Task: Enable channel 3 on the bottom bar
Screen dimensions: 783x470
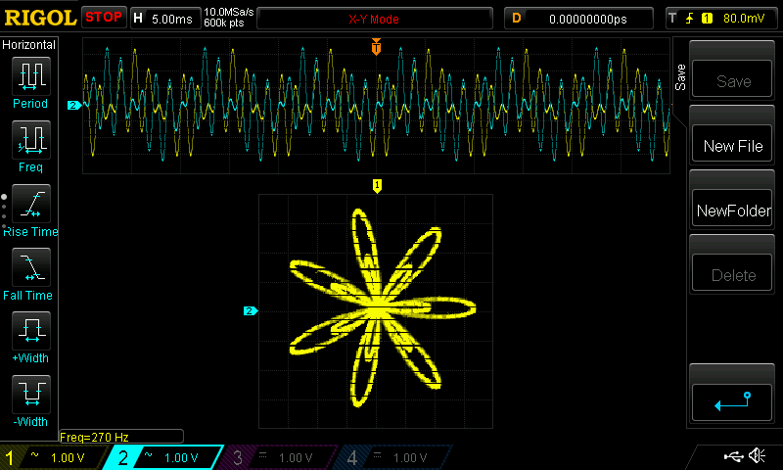Action: coord(279,457)
